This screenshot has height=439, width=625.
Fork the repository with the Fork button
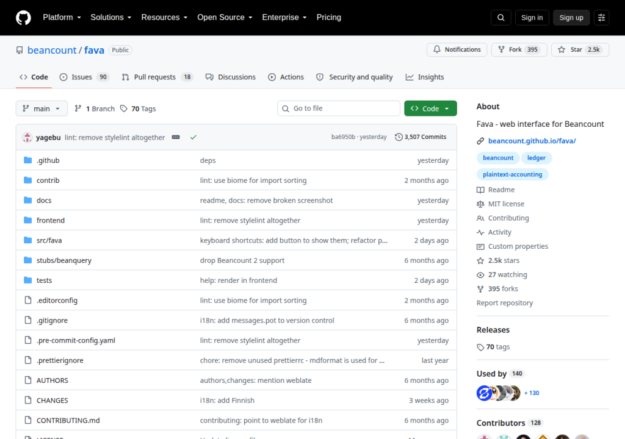pos(519,49)
